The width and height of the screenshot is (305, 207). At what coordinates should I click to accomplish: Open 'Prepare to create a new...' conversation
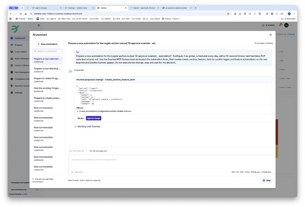47,100
